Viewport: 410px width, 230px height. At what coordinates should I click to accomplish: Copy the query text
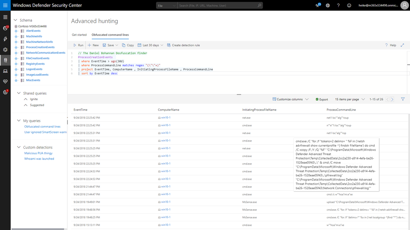(128, 45)
